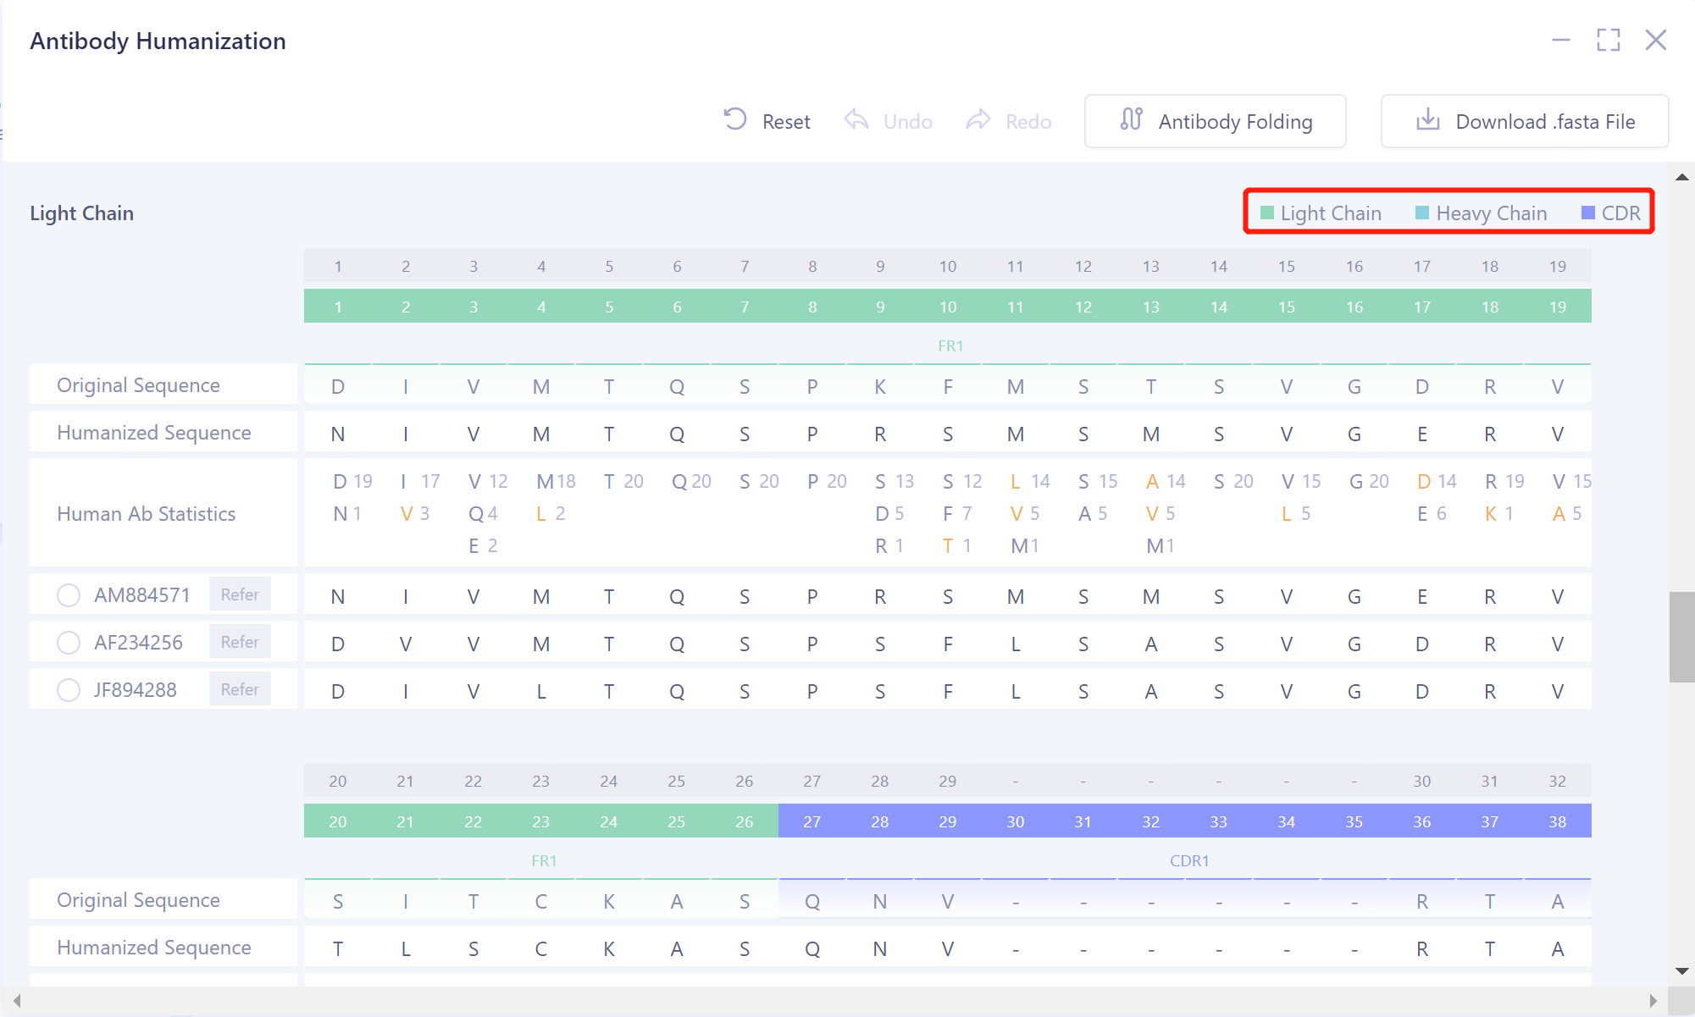1695x1017 pixels.
Task: Click the Antibody Folding structure icon
Action: click(1132, 120)
